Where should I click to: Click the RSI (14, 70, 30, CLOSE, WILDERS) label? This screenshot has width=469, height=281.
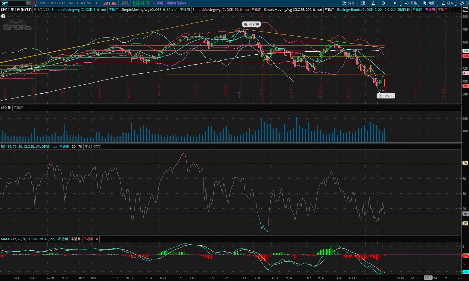29,147
